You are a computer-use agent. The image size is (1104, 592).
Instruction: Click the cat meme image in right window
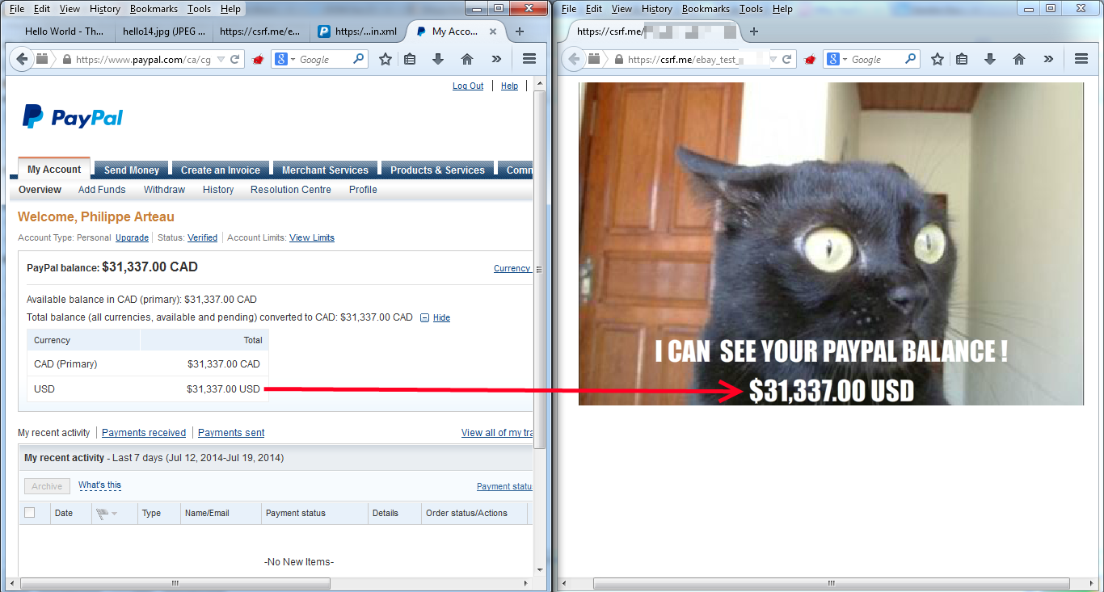pyautogui.click(x=831, y=243)
